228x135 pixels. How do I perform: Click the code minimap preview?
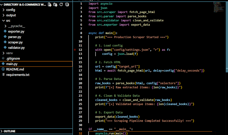point(219,7)
